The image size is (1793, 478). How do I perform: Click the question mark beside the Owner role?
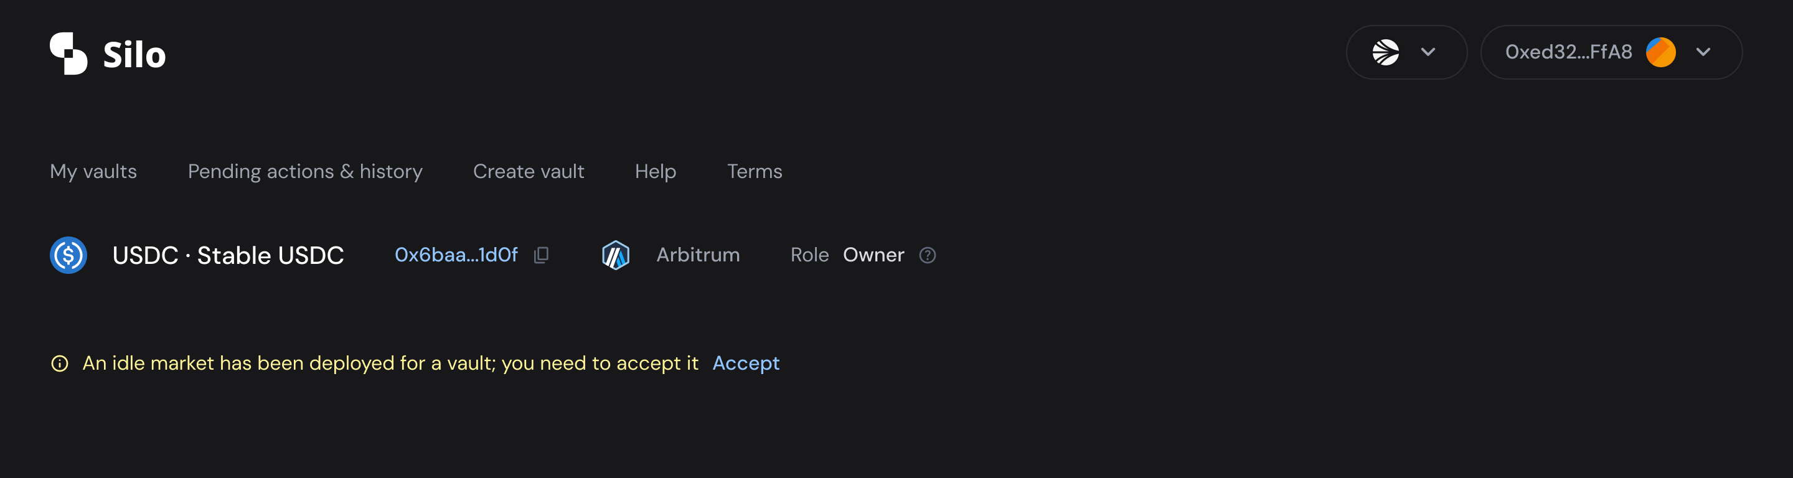(928, 255)
